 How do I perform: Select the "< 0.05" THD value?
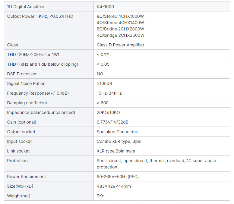103,64
